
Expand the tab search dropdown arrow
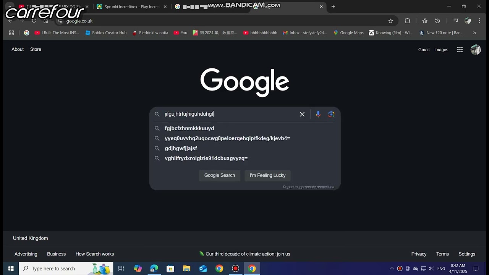click(x=10, y=6)
